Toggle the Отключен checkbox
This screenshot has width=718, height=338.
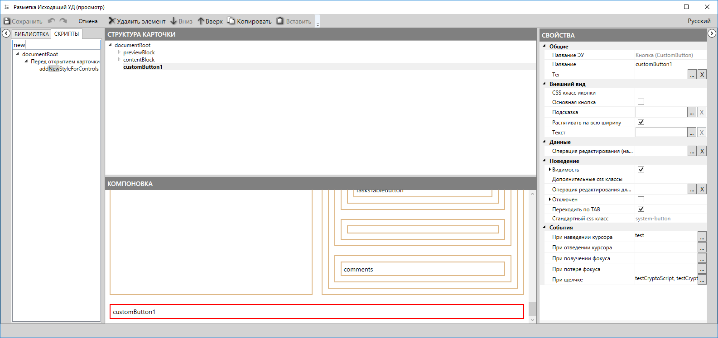[x=641, y=199]
